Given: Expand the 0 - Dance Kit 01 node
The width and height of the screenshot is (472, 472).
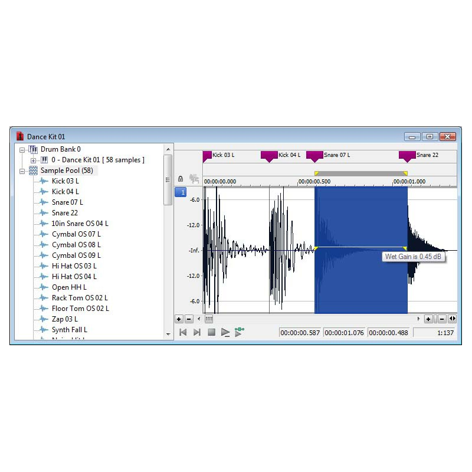Looking at the screenshot, I should [x=33, y=160].
